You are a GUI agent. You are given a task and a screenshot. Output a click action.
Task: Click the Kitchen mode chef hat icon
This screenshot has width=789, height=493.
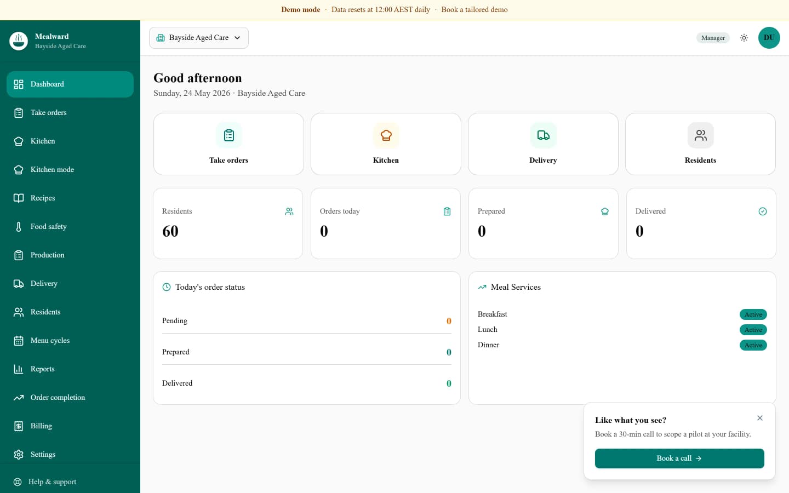point(19,170)
